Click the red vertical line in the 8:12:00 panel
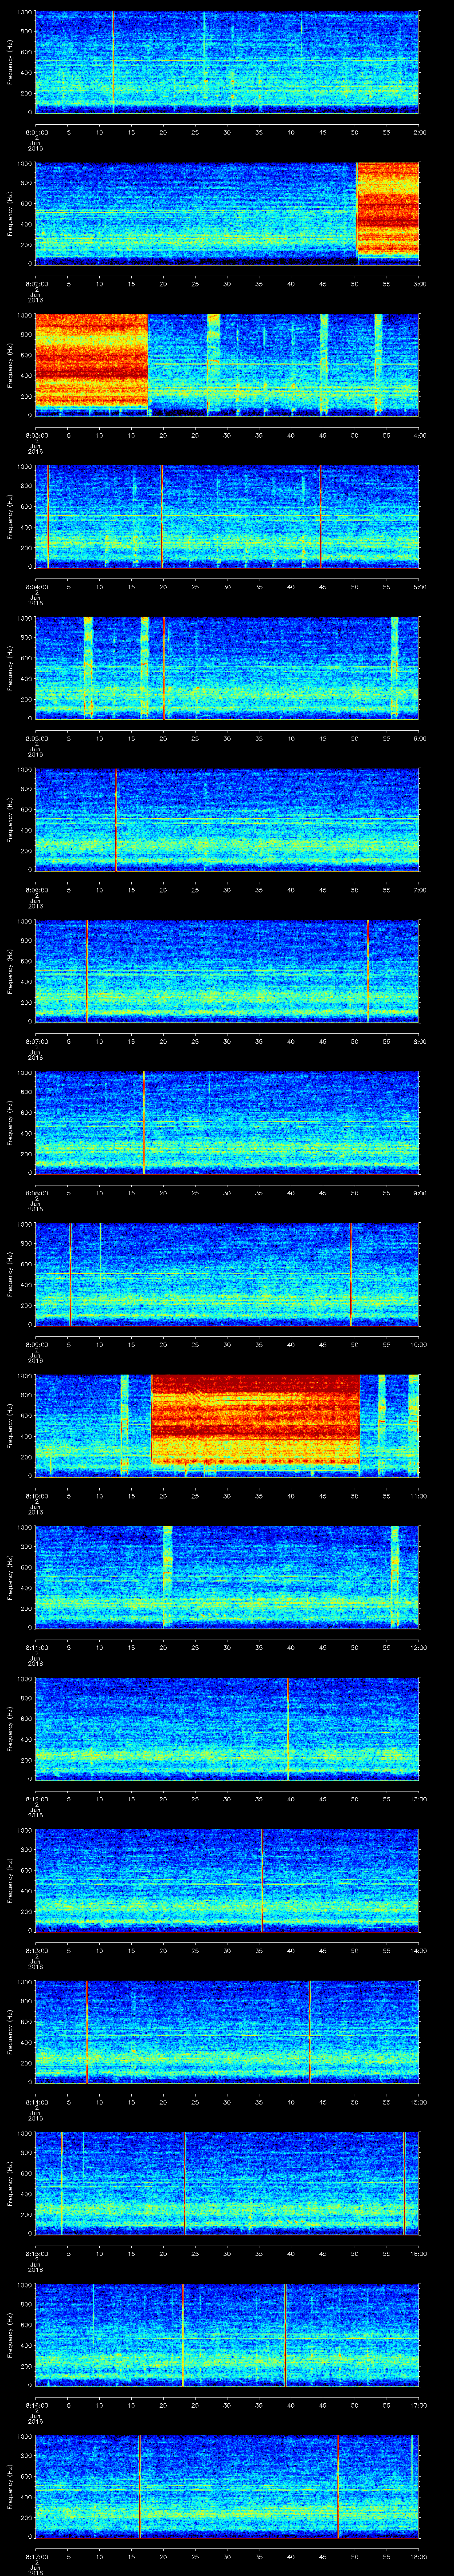454x2576 pixels. [288, 1728]
